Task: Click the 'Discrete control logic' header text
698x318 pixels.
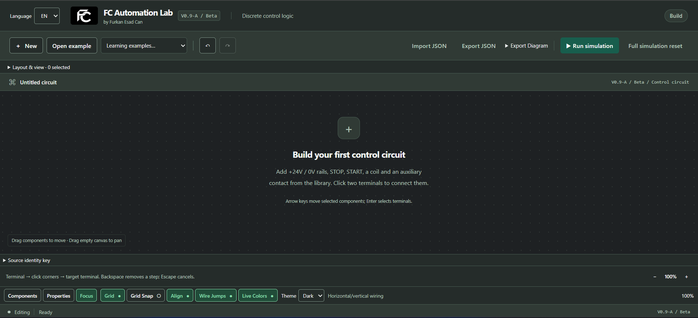Action: coord(267,16)
